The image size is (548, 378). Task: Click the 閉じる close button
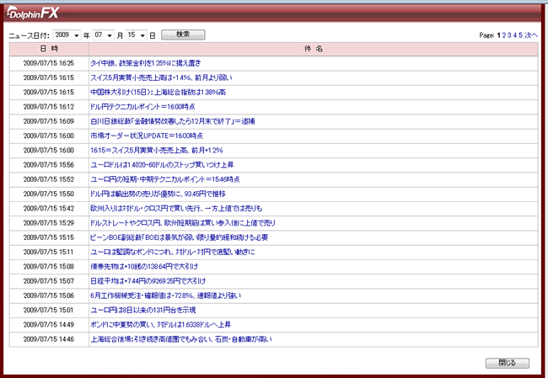(x=507, y=363)
